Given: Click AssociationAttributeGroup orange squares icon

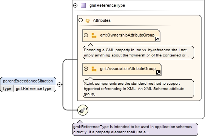Looking at the screenshot, I should pos(94,69).
